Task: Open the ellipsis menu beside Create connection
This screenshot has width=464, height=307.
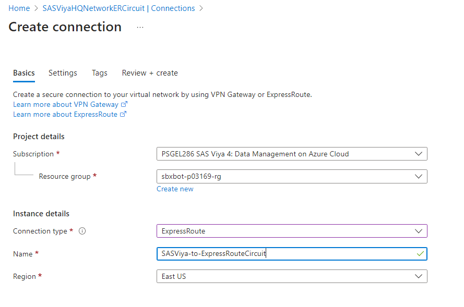Action: point(140,27)
